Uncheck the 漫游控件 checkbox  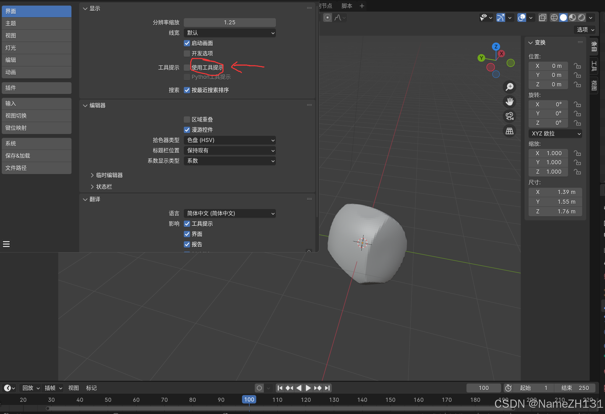coord(187,130)
